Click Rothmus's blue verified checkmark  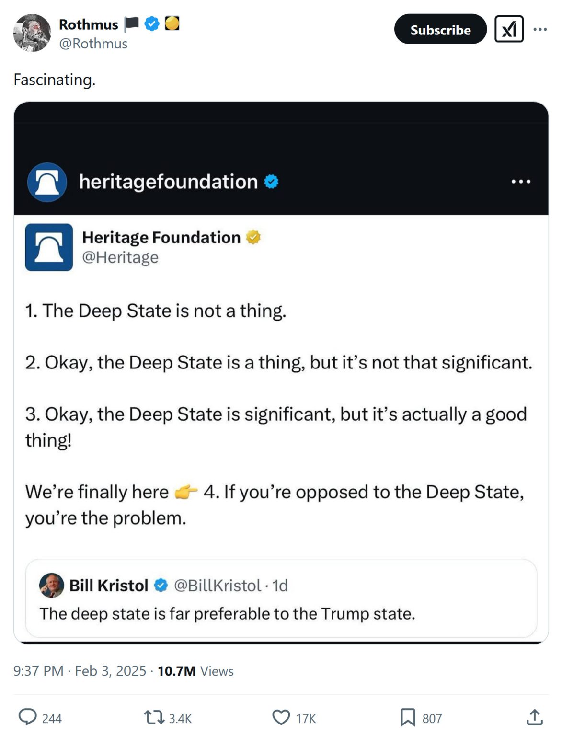click(151, 24)
